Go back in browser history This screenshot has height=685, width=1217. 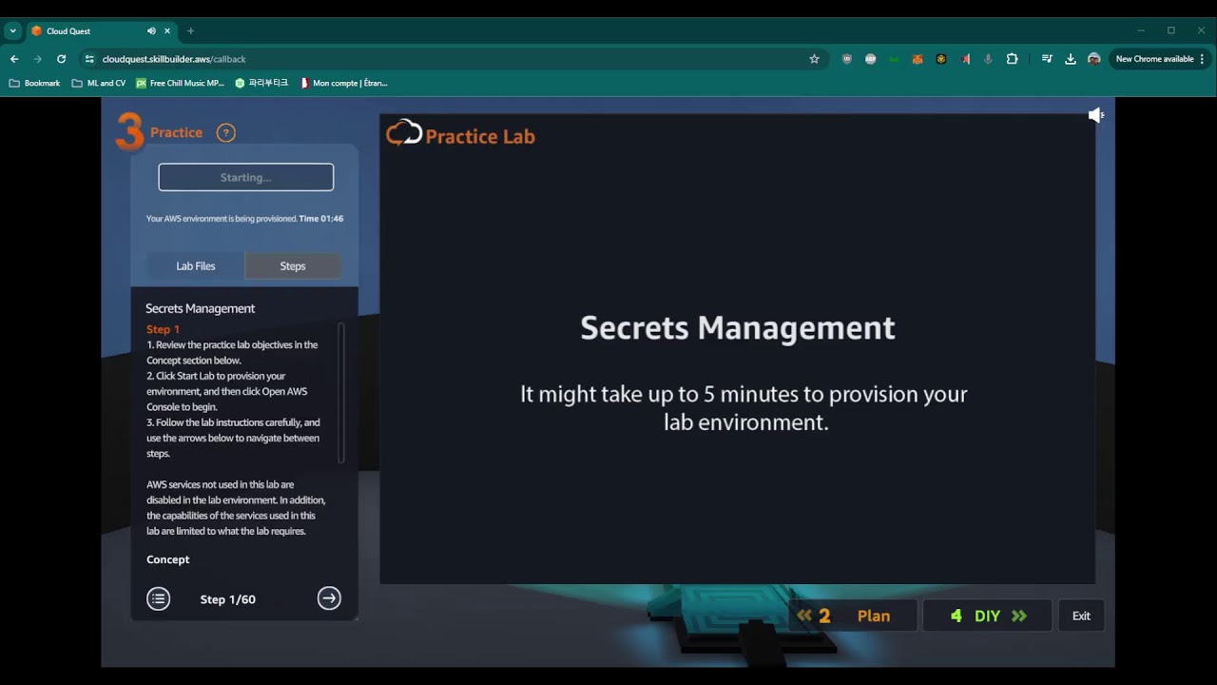(x=14, y=59)
